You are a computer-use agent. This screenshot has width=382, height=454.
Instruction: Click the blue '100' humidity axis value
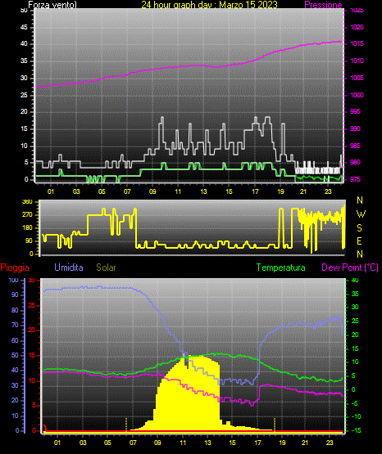click(x=14, y=280)
